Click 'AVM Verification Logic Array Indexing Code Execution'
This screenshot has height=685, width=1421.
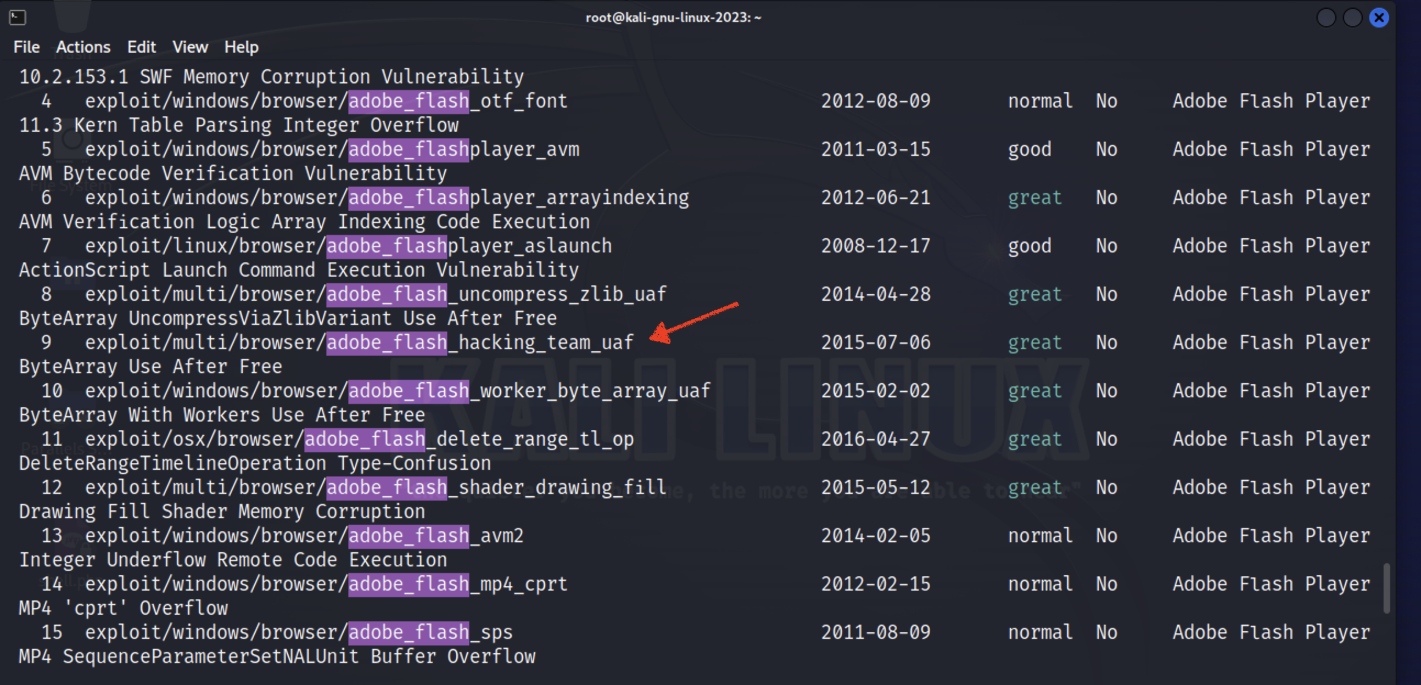[305, 222]
